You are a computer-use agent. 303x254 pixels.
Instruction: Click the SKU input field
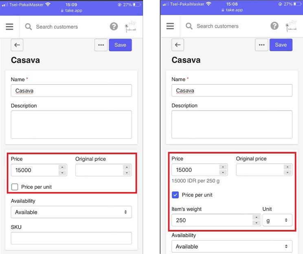pos(71,238)
